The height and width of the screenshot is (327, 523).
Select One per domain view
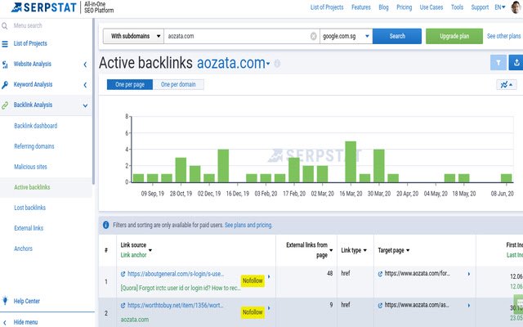pyautogui.click(x=178, y=85)
